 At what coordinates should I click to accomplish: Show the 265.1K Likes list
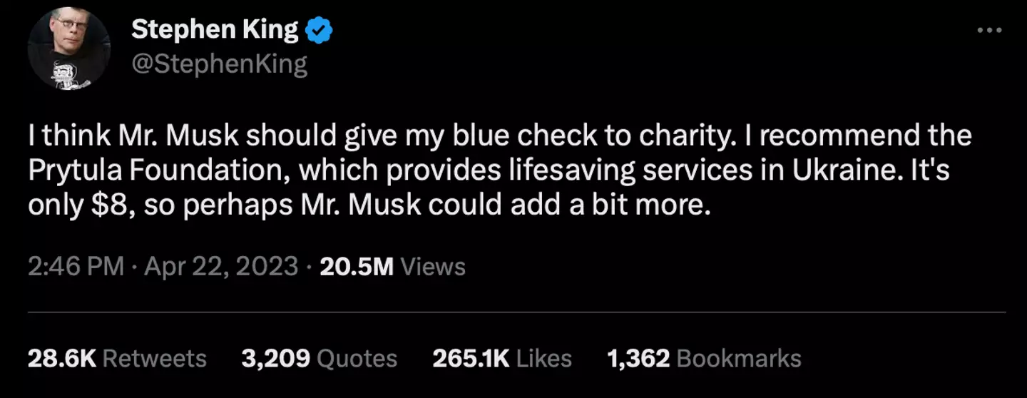(x=502, y=358)
